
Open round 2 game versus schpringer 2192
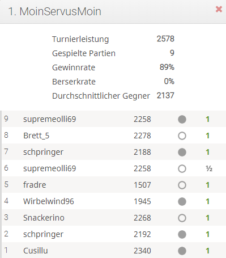pos(114,234)
